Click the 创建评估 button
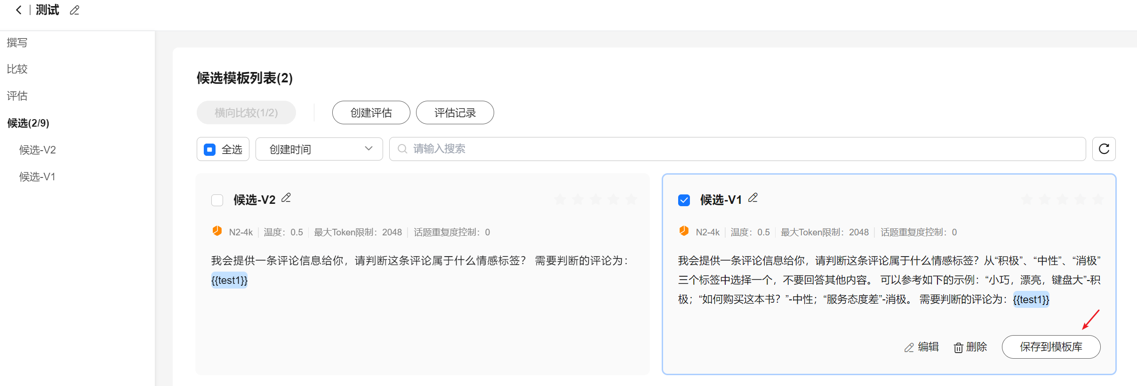This screenshot has width=1137, height=386. point(371,113)
